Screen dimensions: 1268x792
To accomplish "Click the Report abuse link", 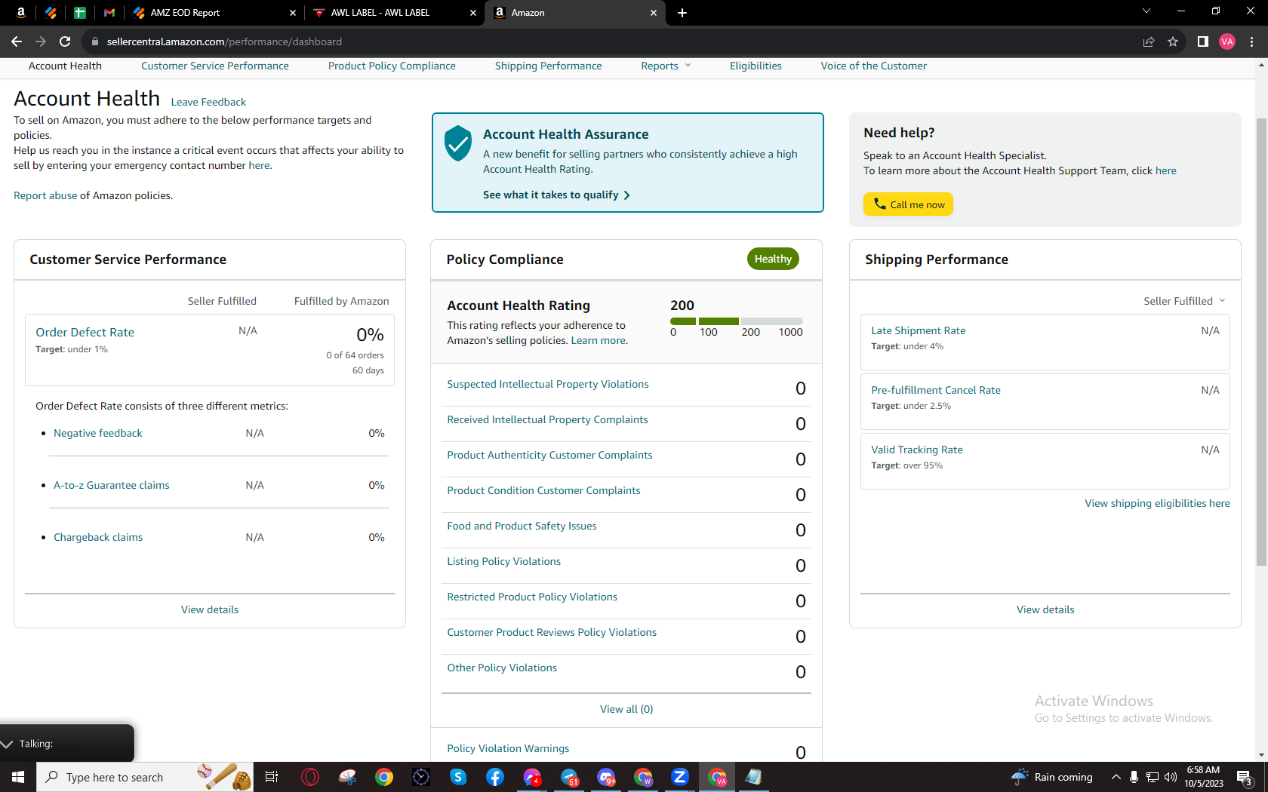I will click(45, 195).
